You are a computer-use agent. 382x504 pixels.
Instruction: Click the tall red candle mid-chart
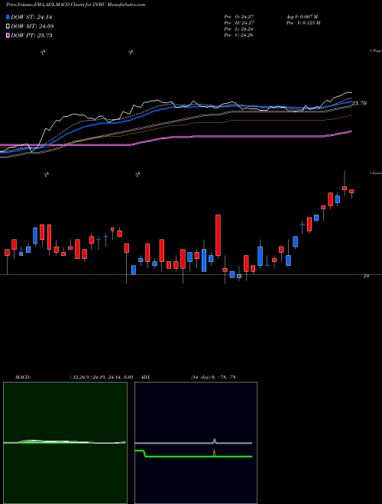coord(218,235)
